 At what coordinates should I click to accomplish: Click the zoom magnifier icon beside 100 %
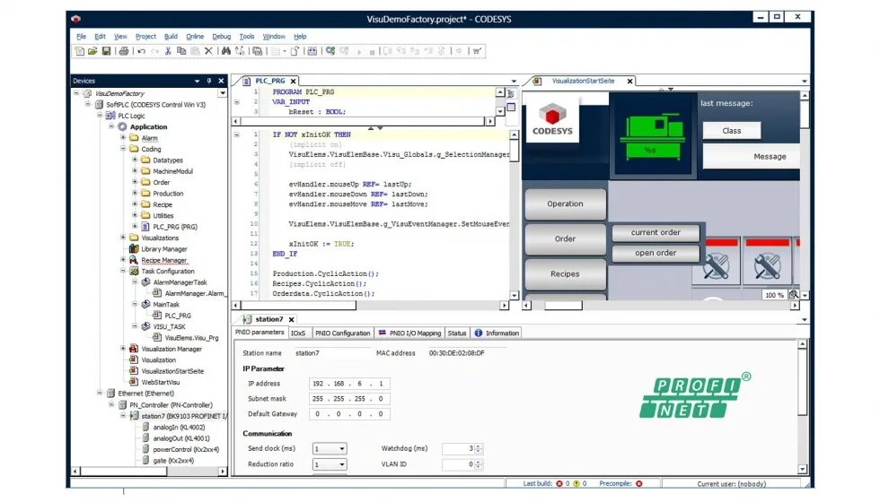click(794, 295)
